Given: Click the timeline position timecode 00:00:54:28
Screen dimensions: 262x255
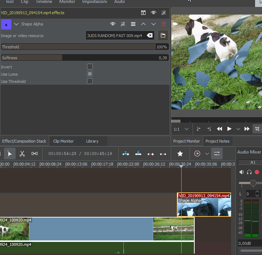Looking at the screenshot, I should click(62, 154).
